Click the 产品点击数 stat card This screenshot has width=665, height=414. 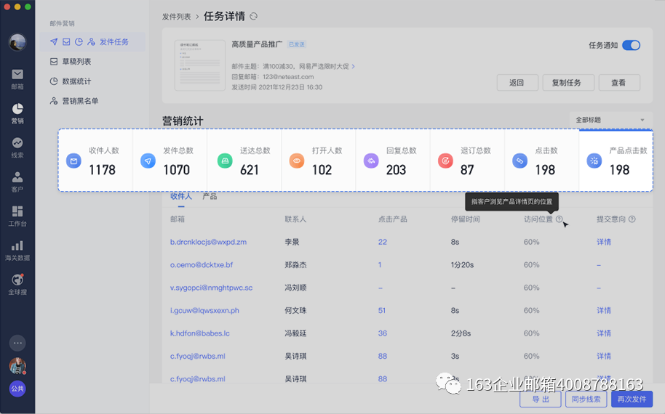point(616,161)
